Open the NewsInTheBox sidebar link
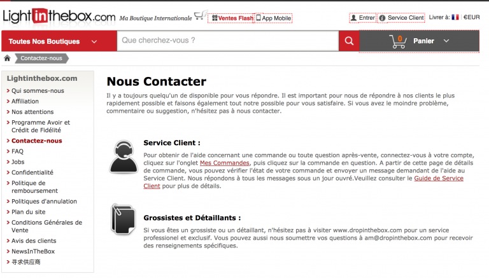489x278 pixels. (x=33, y=251)
